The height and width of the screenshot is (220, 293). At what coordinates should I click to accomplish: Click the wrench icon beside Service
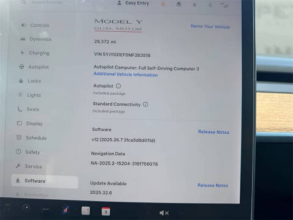point(18,166)
